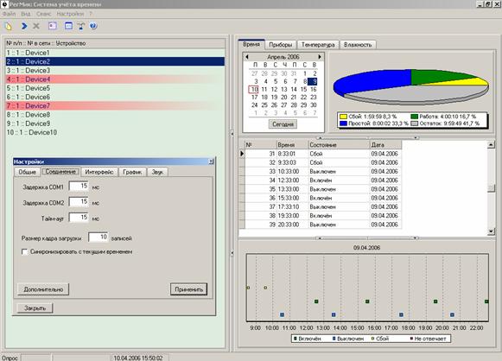Open the Звук settings tab
Viewport: 502px width, 361px height.
click(x=157, y=172)
